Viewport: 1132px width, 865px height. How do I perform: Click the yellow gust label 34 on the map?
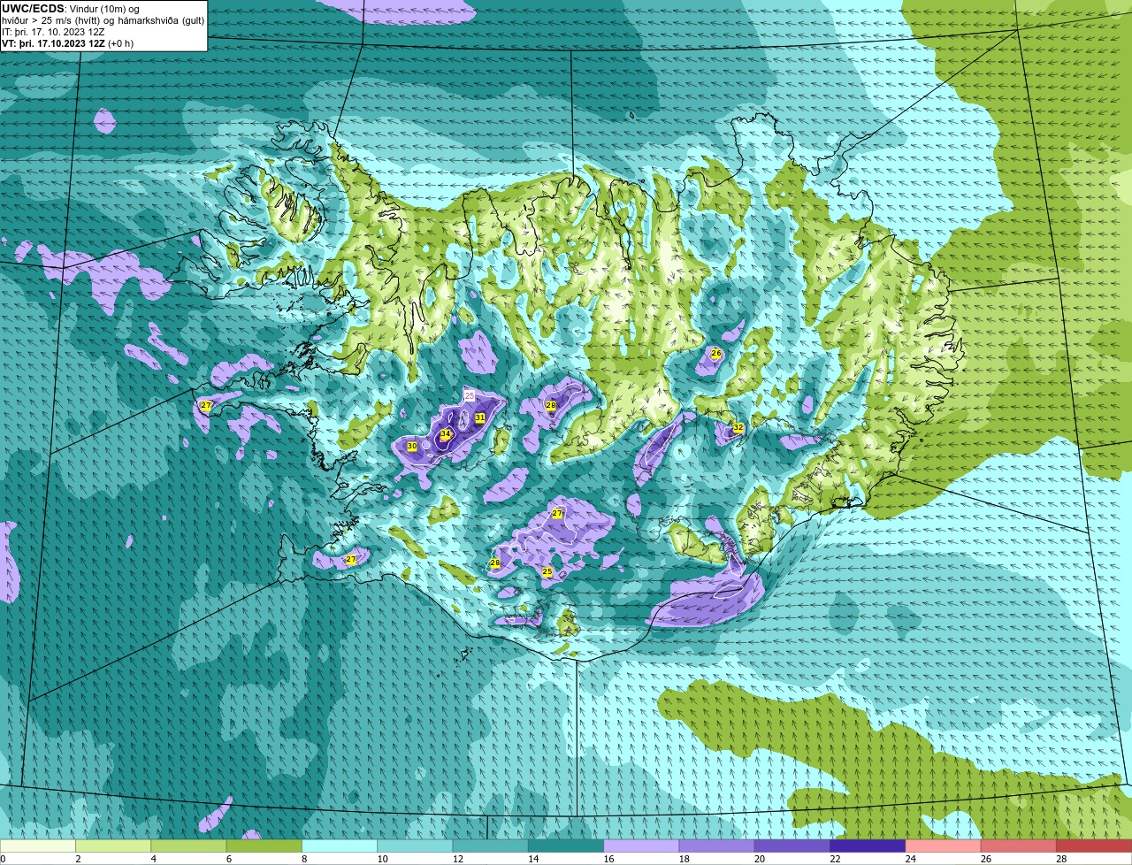click(447, 434)
